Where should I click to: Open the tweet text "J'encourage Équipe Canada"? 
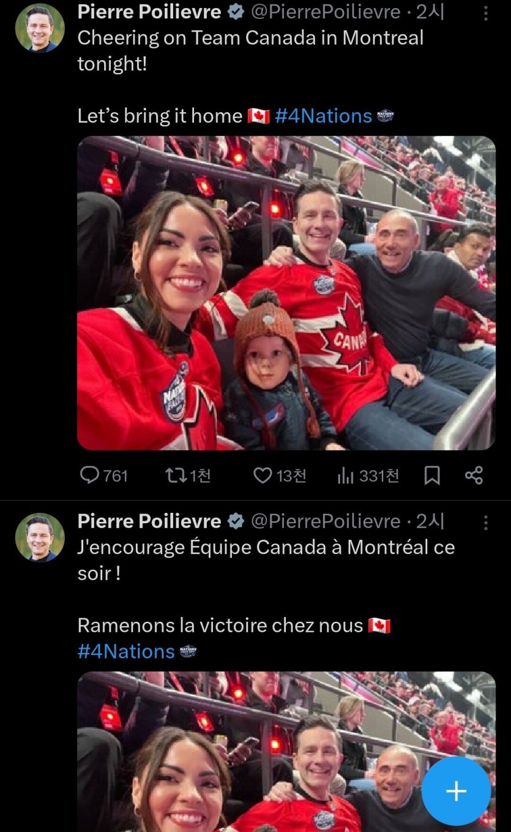[x=266, y=547]
